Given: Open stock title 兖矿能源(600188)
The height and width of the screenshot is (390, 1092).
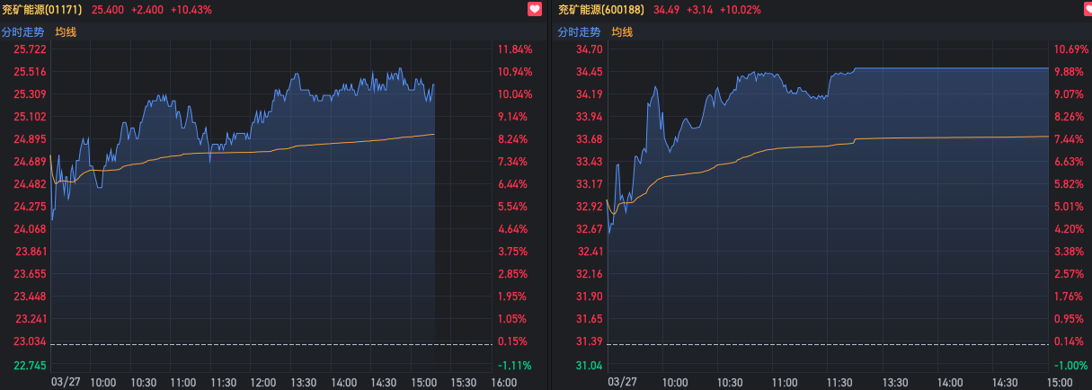Looking at the screenshot, I should pos(602,10).
